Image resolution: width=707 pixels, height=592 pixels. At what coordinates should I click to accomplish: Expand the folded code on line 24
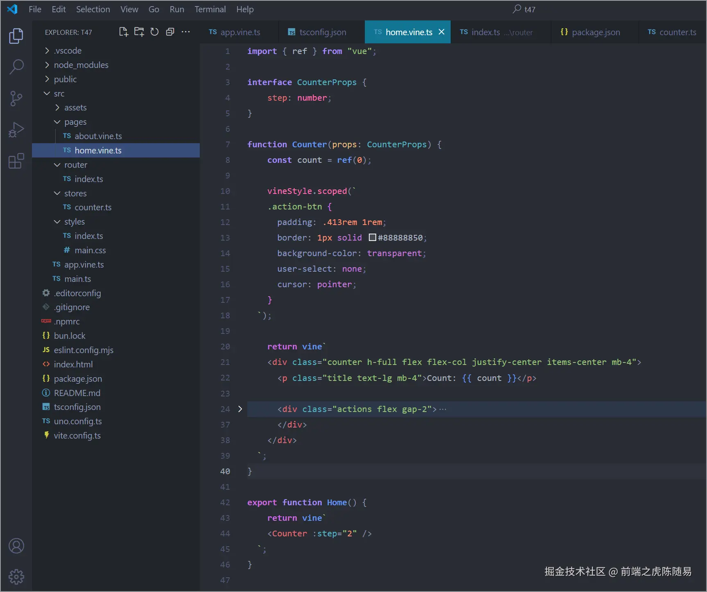pos(240,409)
